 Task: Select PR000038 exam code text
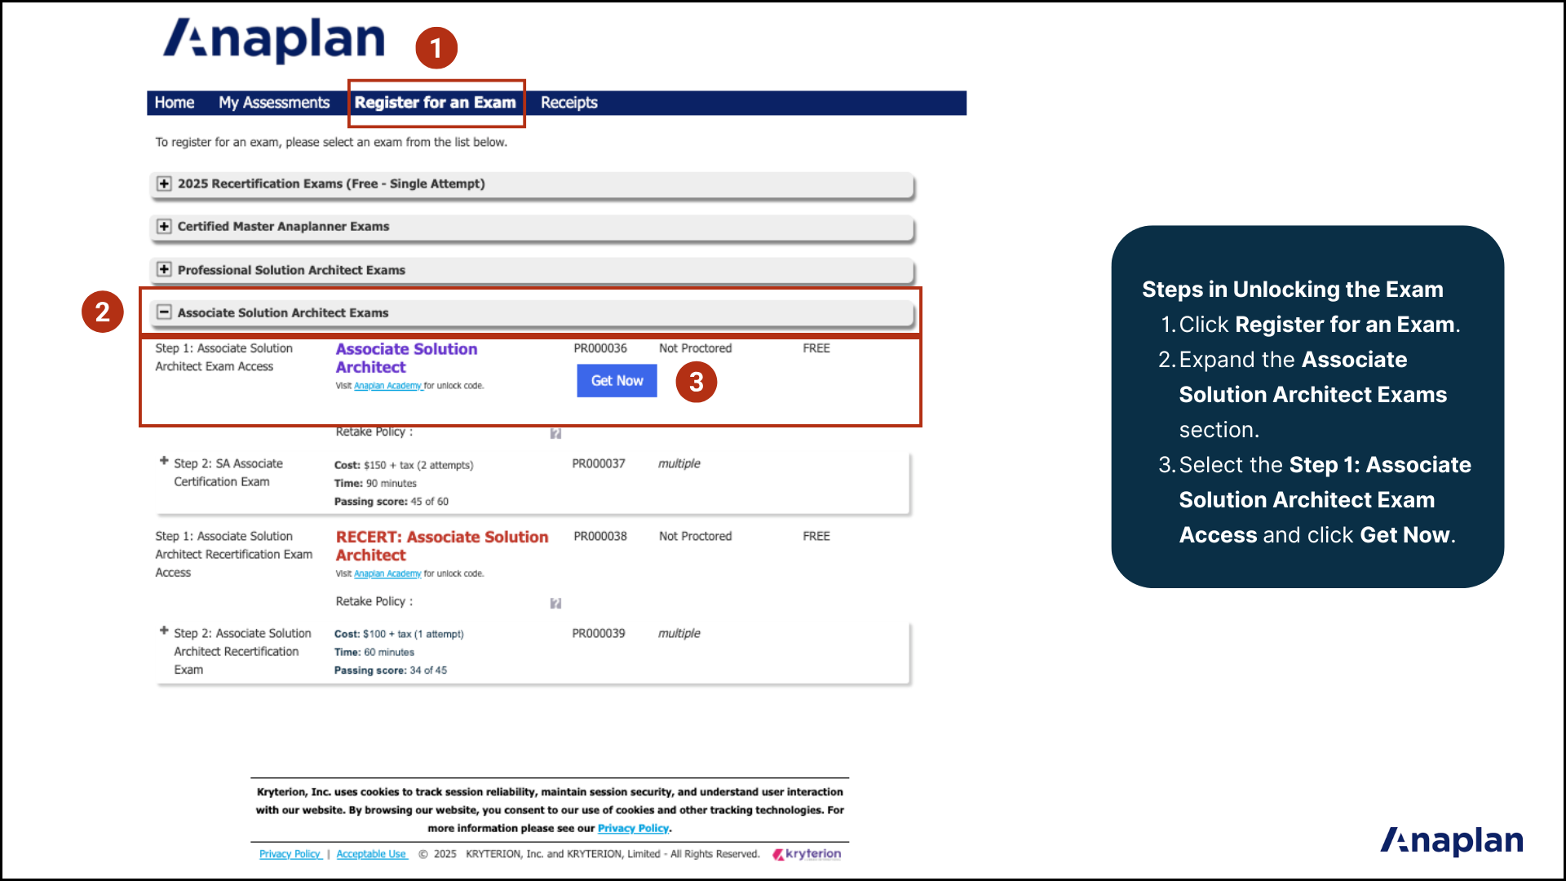(600, 536)
